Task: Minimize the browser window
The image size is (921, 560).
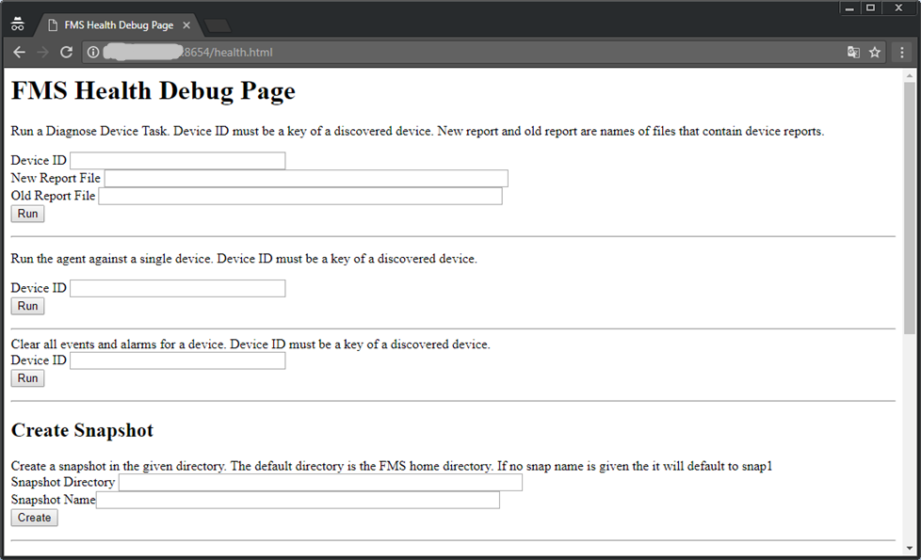Action: (848, 8)
